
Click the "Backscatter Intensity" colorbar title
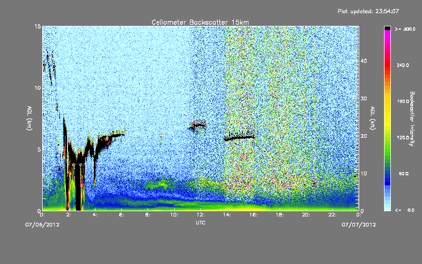(x=412, y=119)
